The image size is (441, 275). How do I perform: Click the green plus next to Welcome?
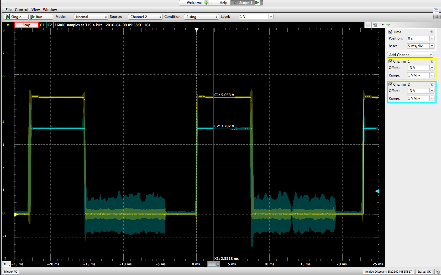(206, 3)
